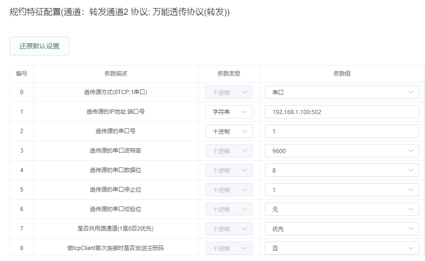Open parameter type dropdown for 透传源的串口号
The image size is (425, 261).
click(x=229, y=131)
